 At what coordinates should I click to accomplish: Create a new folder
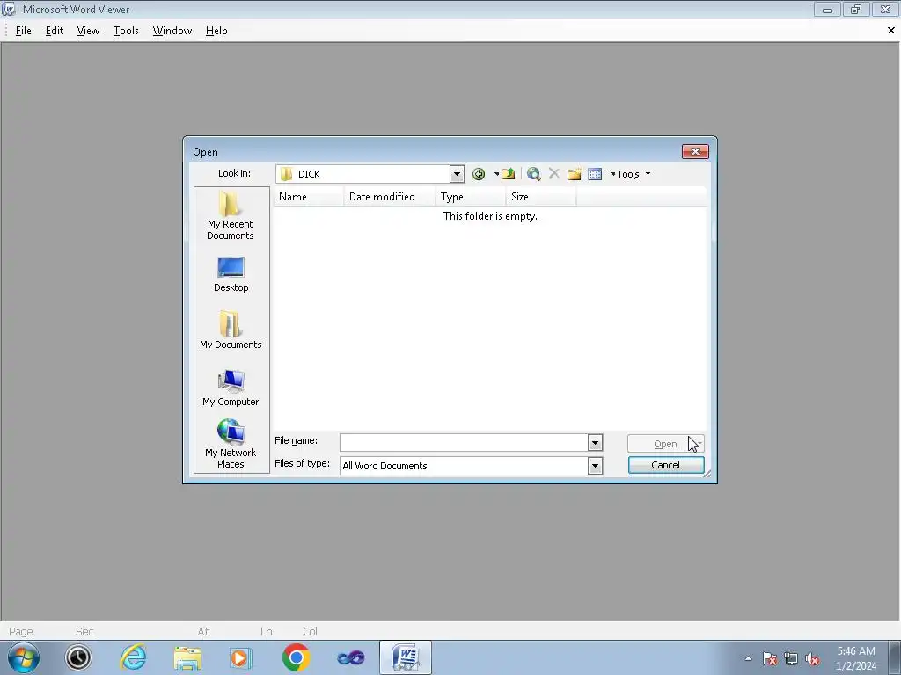pos(574,174)
